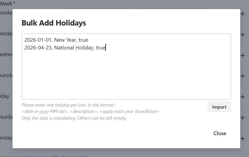Click the Bulk Add Holidays title

pos(54,23)
